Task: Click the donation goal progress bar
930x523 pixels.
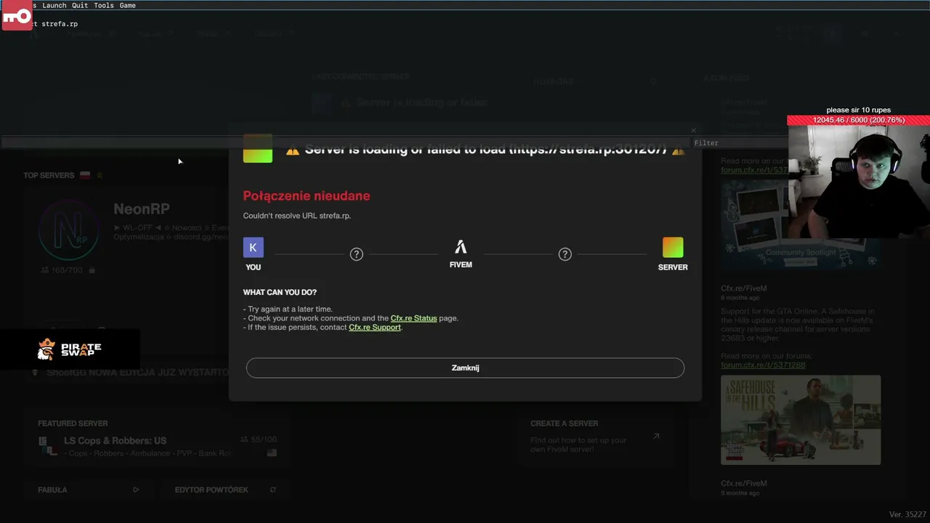Action: [858, 120]
